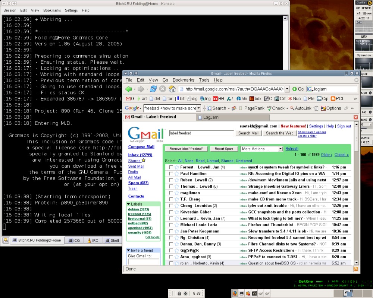Click Google Toolbar Search button

click(x=217, y=108)
